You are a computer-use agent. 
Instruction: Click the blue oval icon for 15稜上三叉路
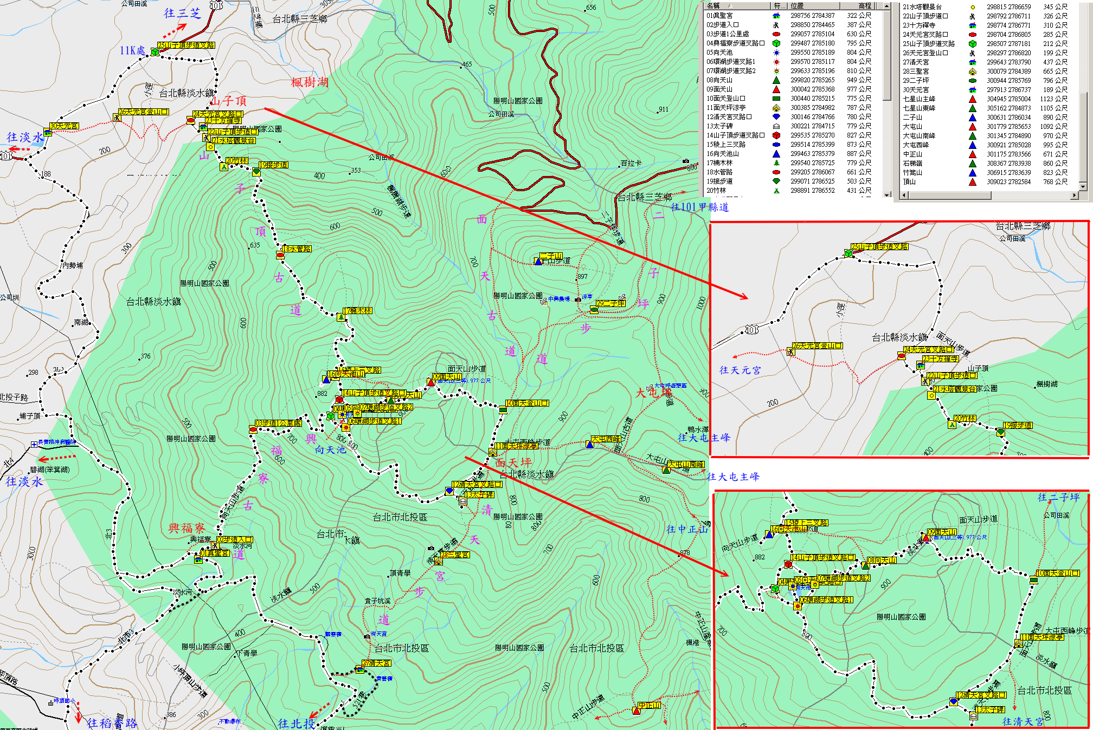pyautogui.click(x=776, y=145)
